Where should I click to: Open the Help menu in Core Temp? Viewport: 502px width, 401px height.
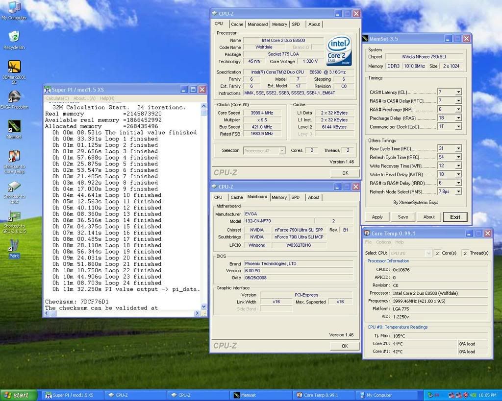(400, 242)
